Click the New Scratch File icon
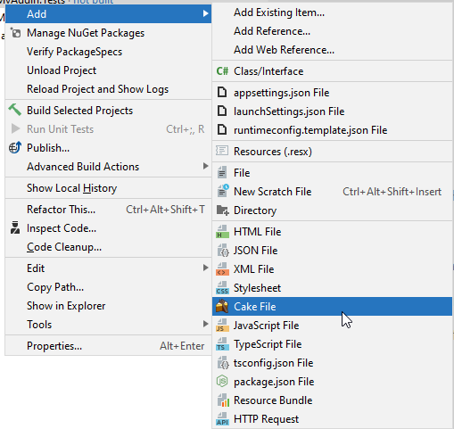454x429 pixels. point(223,191)
